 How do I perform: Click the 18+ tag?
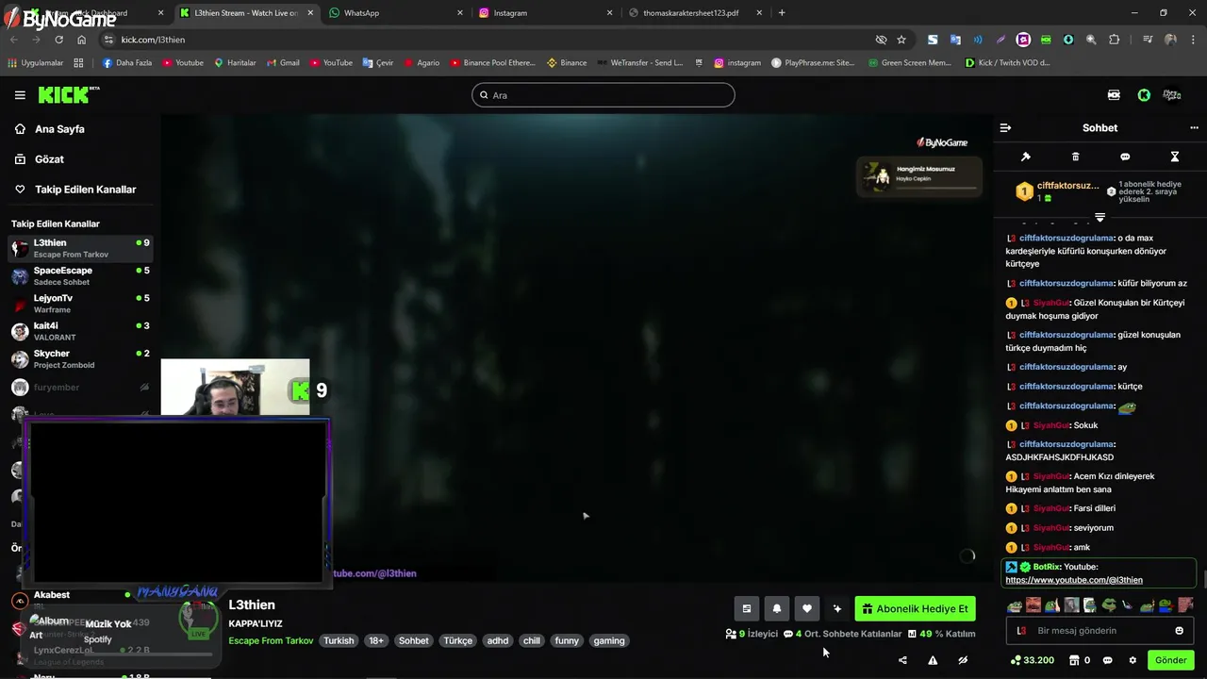click(376, 641)
